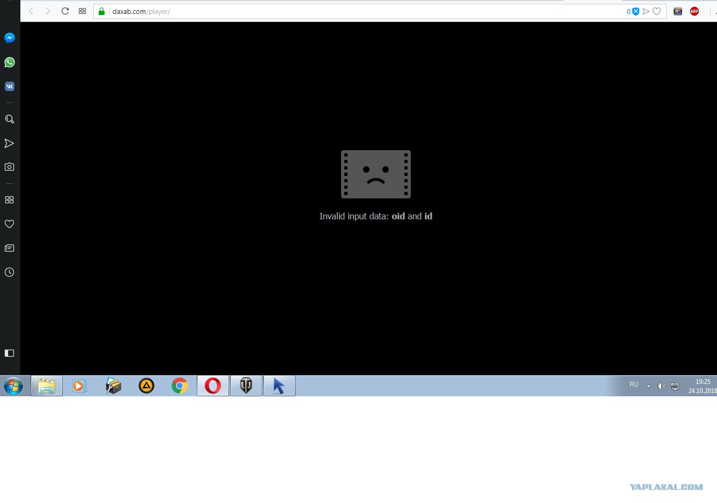
Task: Bookmark this page with the heart icon
Action: pyautogui.click(x=657, y=11)
